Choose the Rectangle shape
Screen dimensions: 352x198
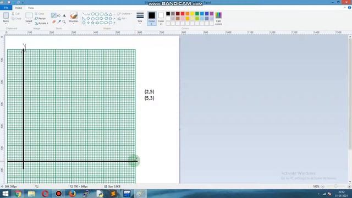pyautogui.click(x=97, y=14)
